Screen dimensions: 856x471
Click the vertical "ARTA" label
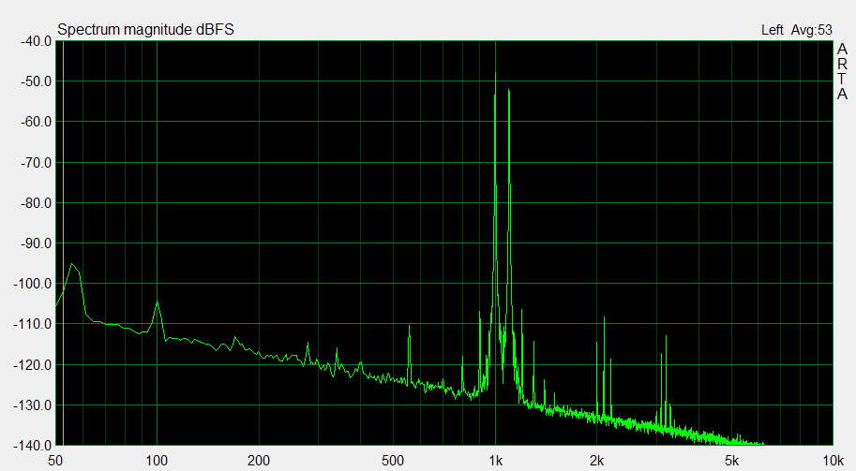(842, 72)
